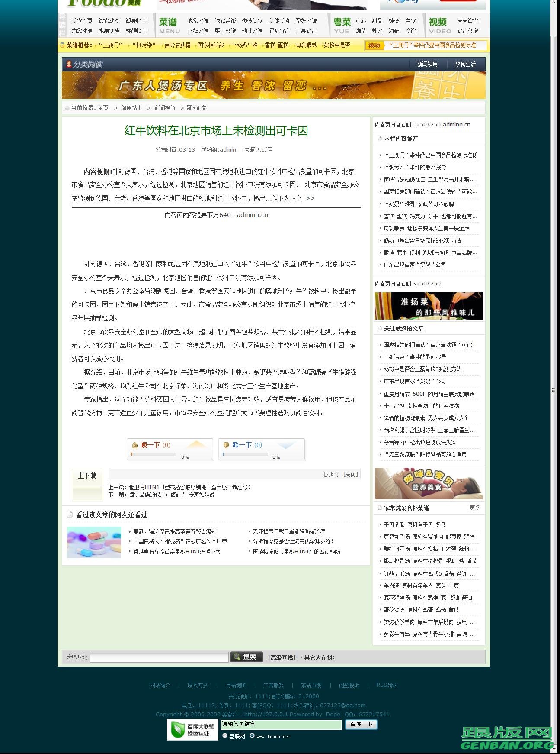Focus the 我想找 search input
The width and height of the screenshot is (560, 754).
pos(159,657)
